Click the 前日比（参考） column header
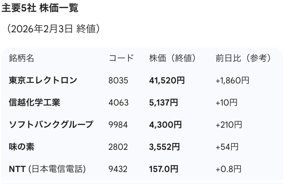 pos(243,58)
